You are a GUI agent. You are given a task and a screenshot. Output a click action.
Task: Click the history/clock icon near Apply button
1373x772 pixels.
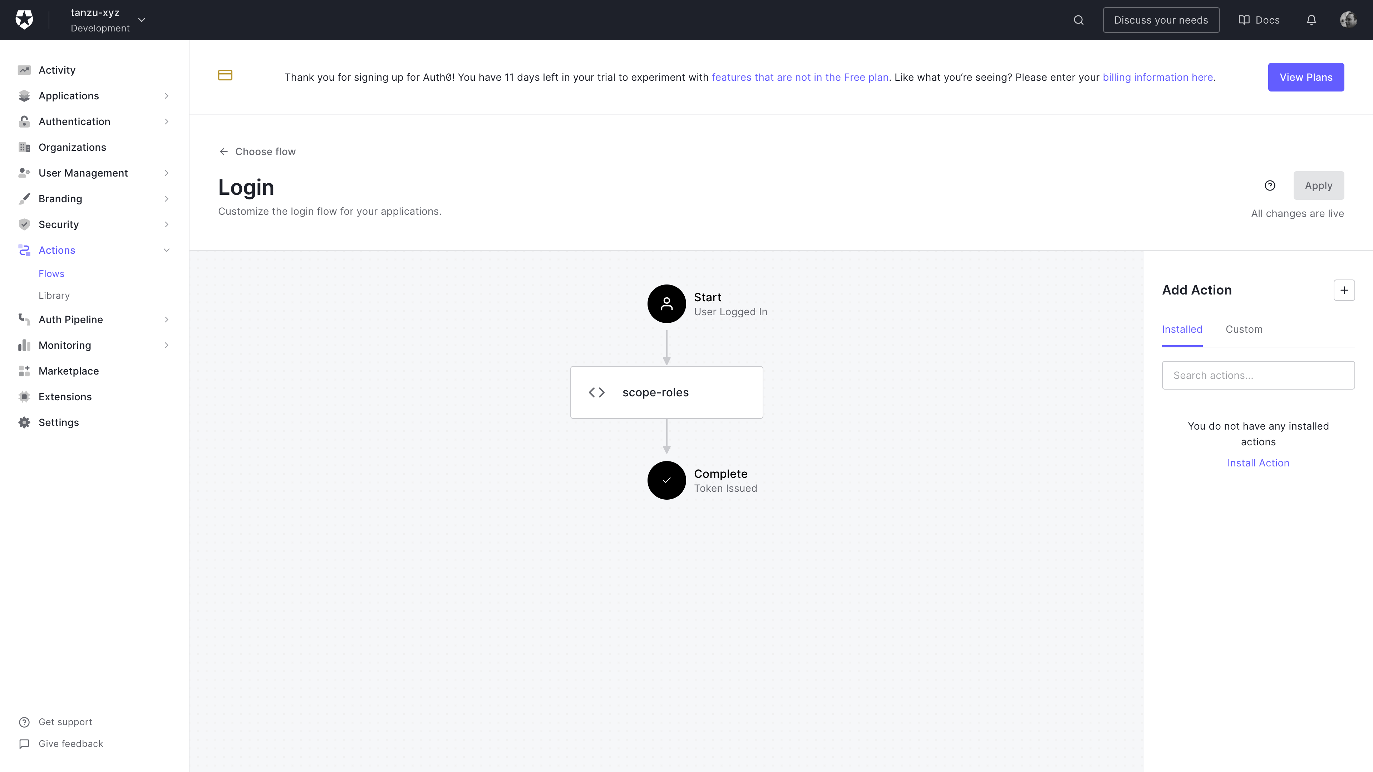coord(1270,186)
